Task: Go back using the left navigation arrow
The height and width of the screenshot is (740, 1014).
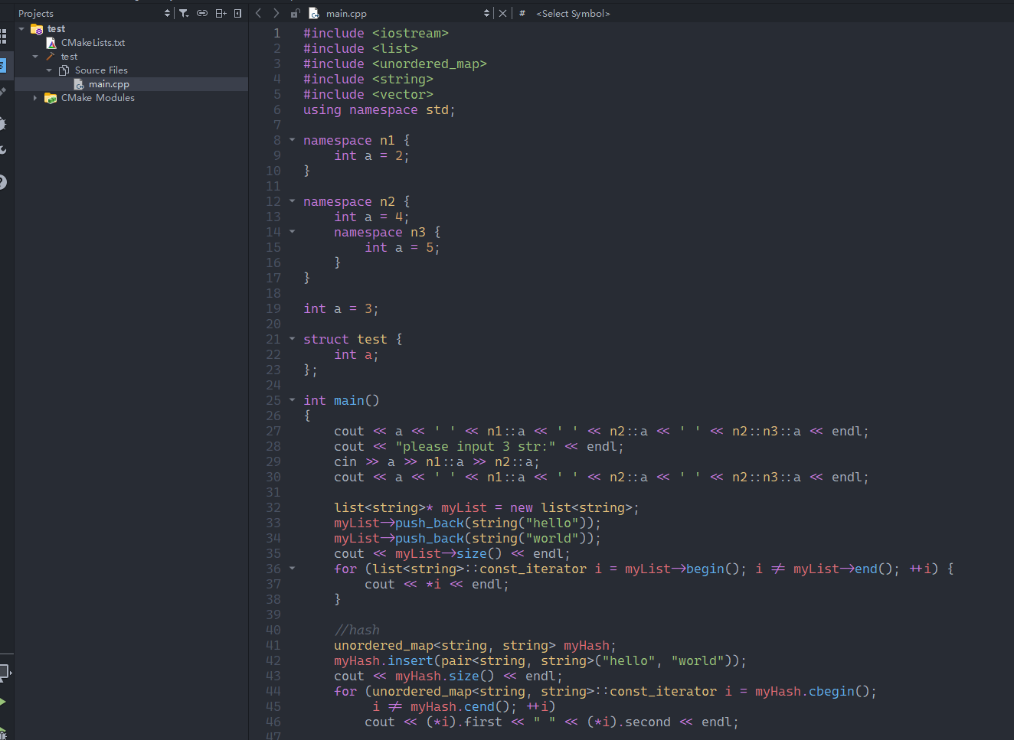Action: [x=258, y=13]
